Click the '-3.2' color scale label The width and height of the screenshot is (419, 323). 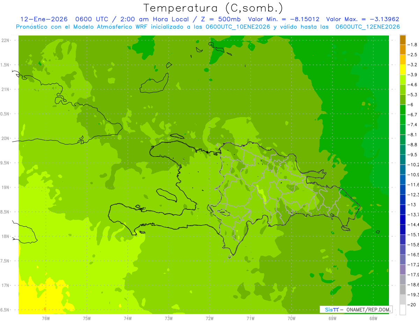pos(413,65)
